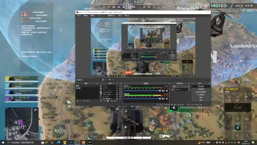The image size is (257, 145).
Task: Open 麦克风/Aux audio settings gear
Action: tap(167, 91)
